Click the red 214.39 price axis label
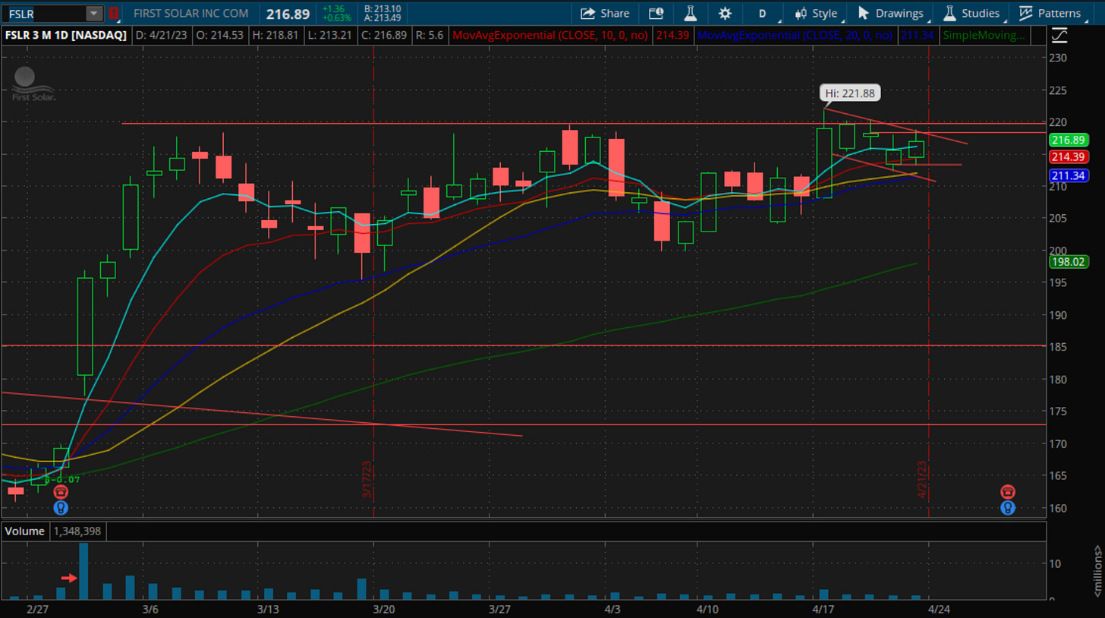The height and width of the screenshot is (618, 1105). click(x=1068, y=156)
